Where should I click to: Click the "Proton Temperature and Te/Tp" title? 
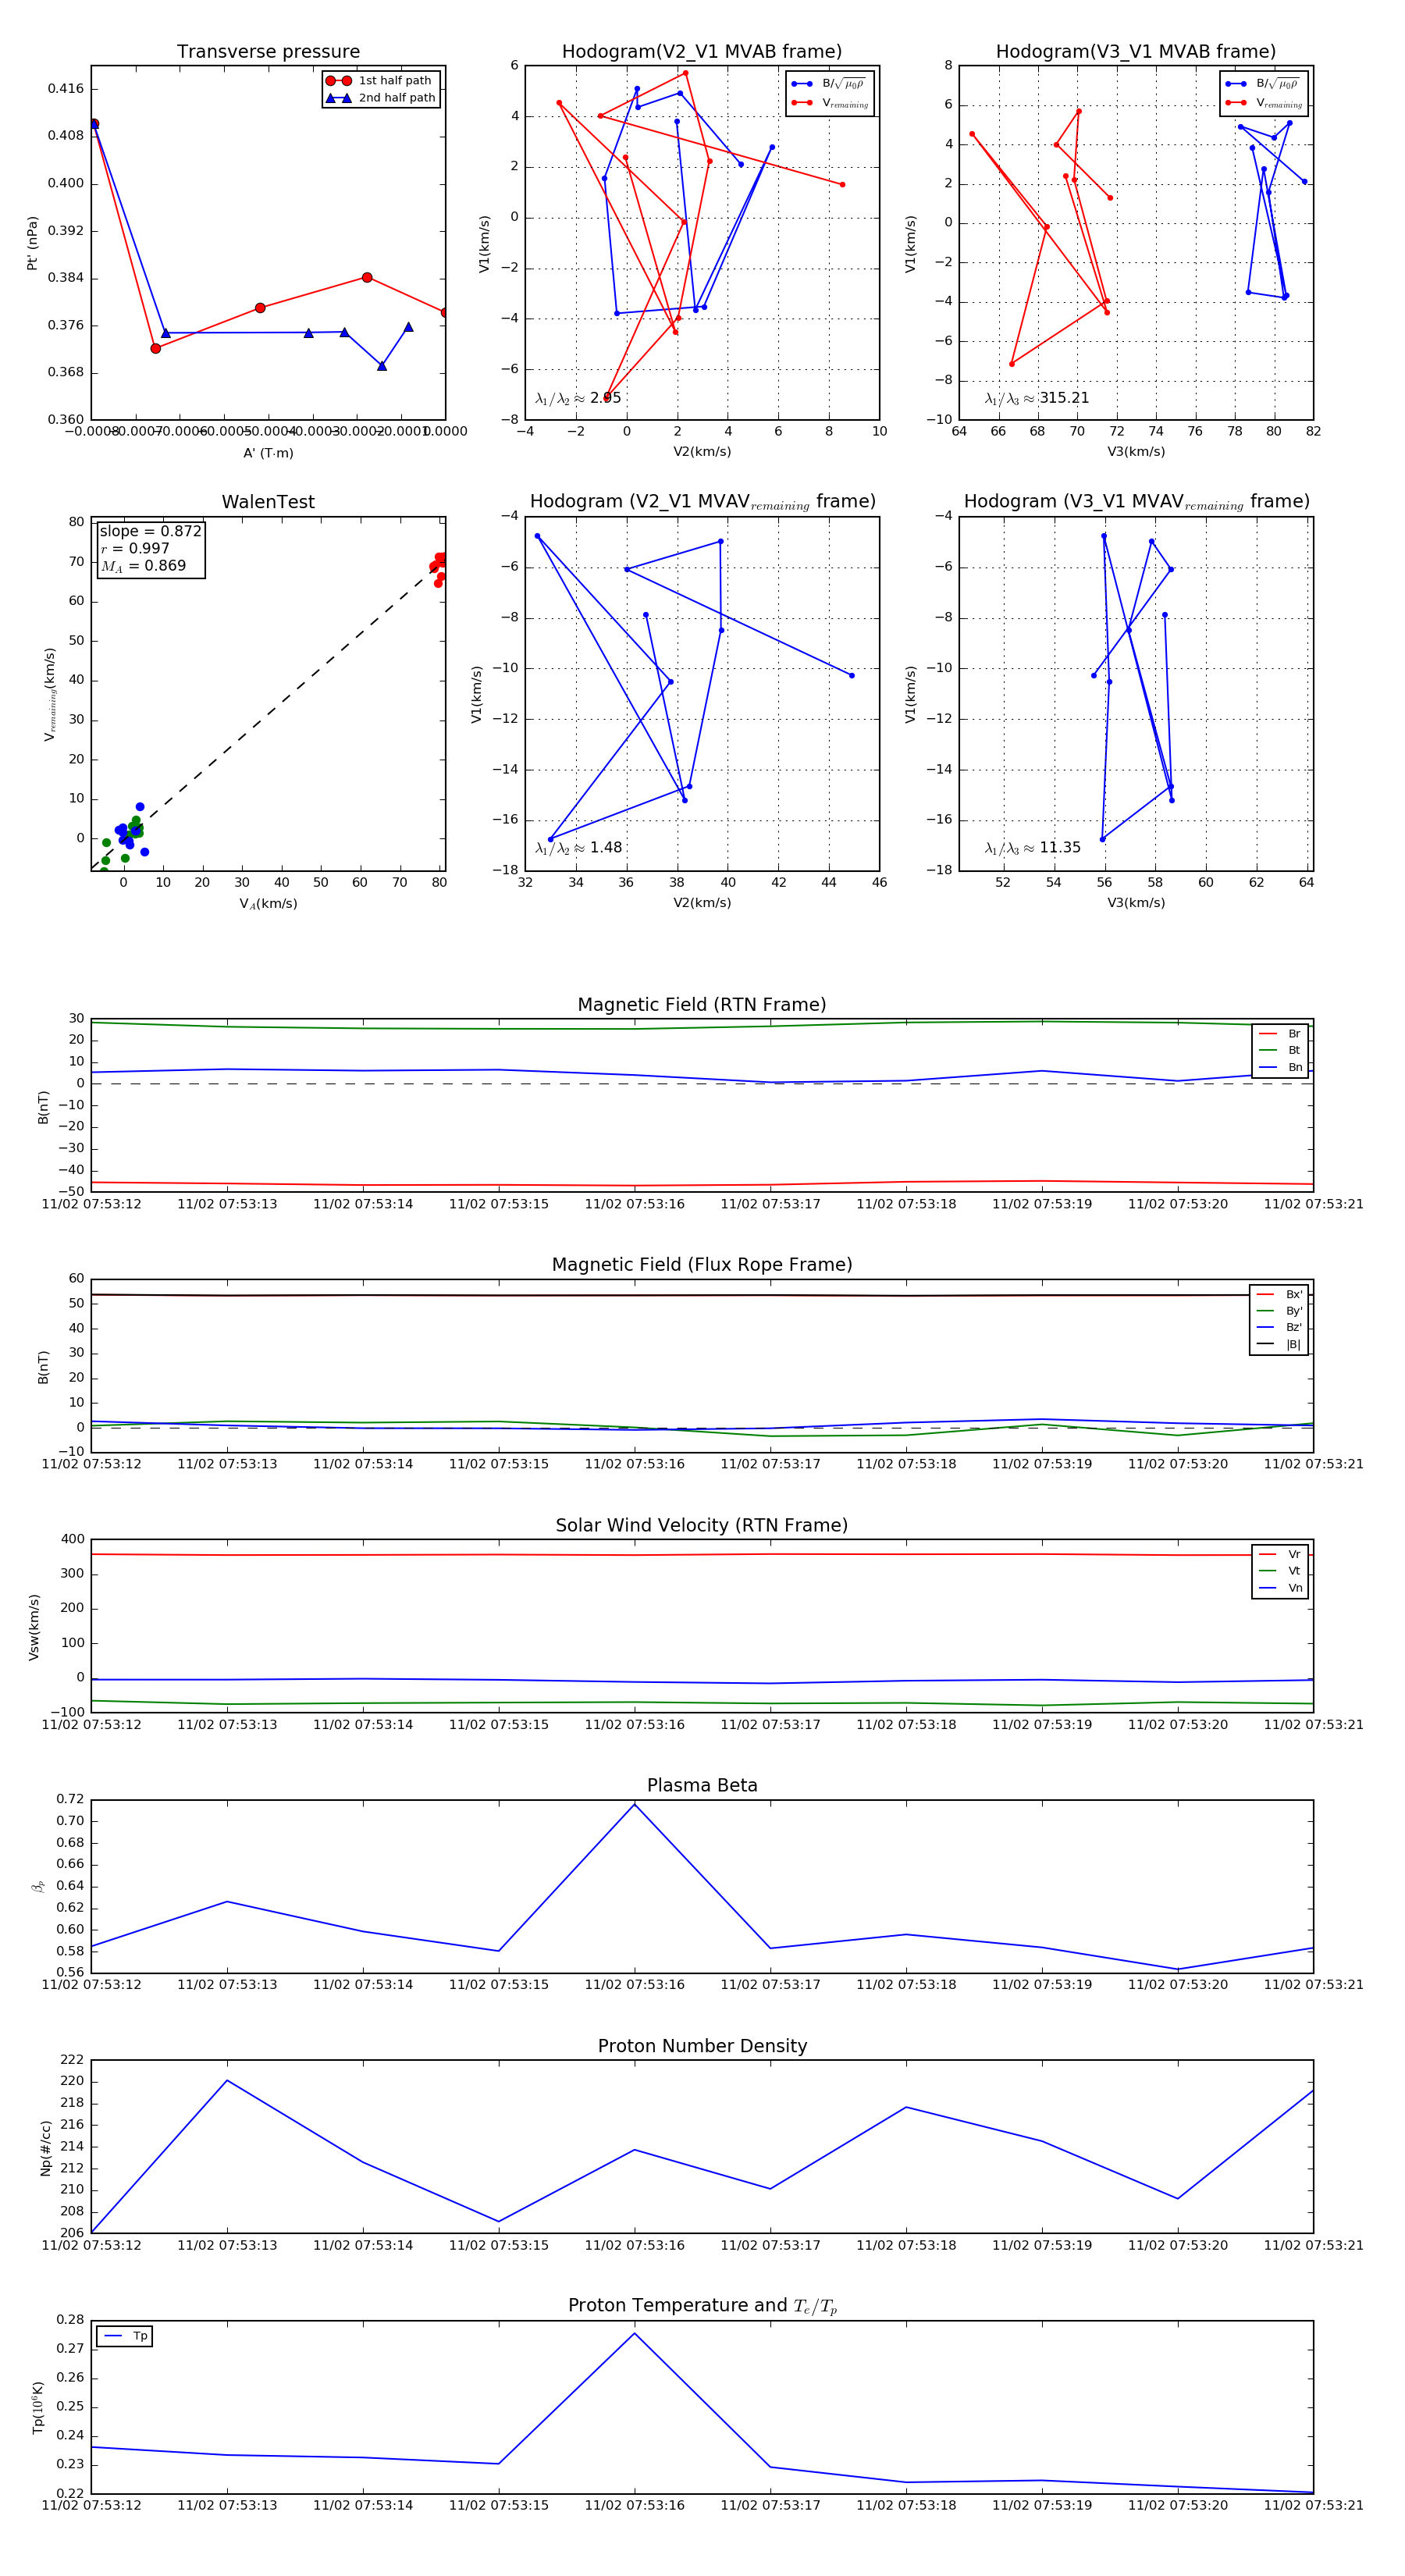[702, 2306]
